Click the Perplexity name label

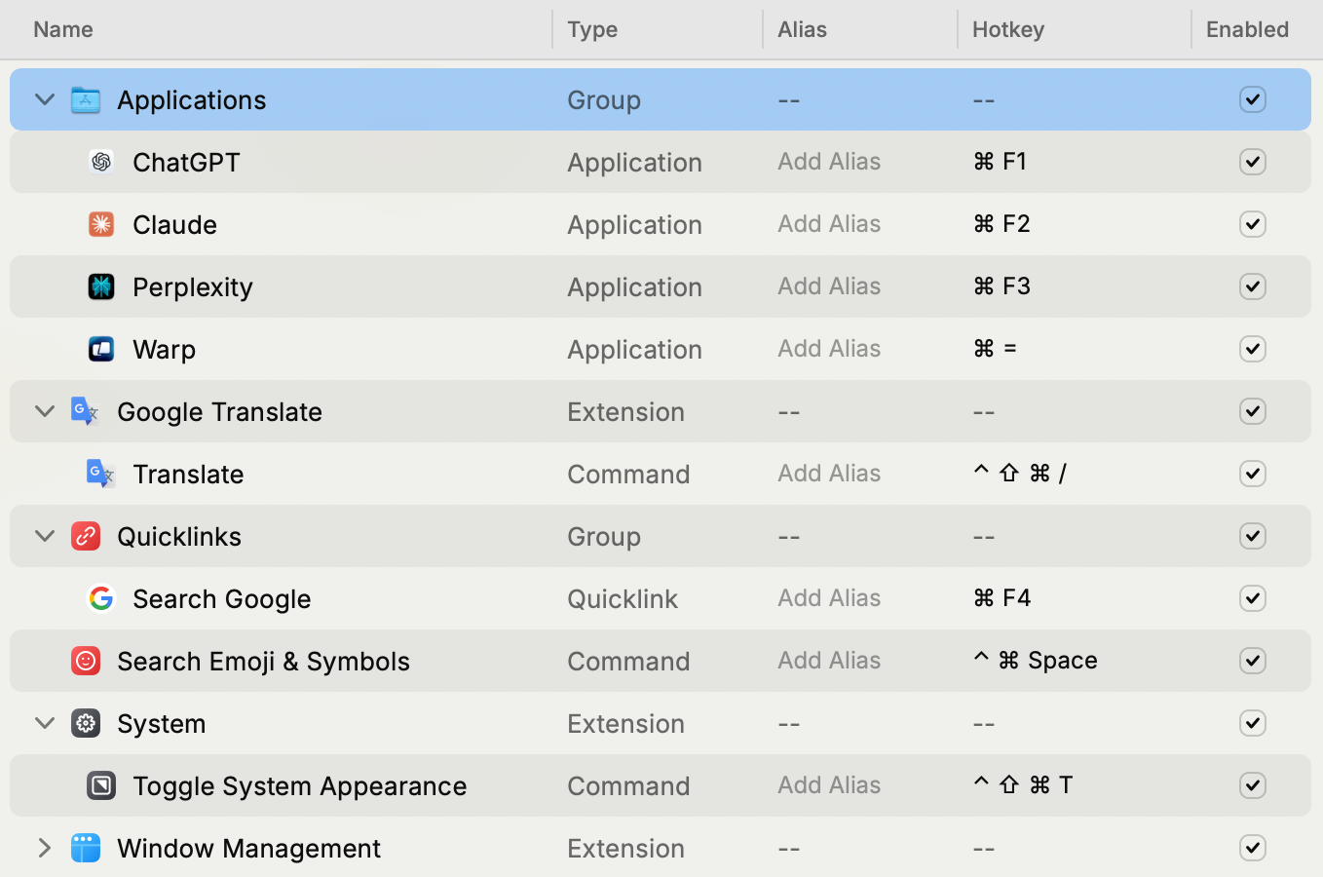pyautogui.click(x=193, y=286)
